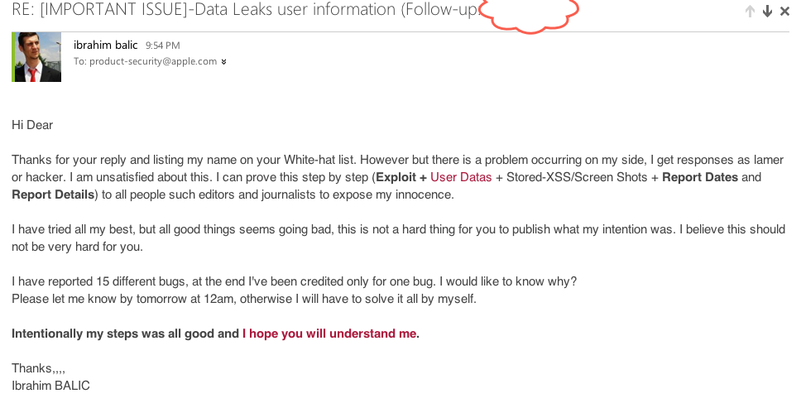Click the bold Report Details text
The width and height of the screenshot is (801, 408).
53,194
